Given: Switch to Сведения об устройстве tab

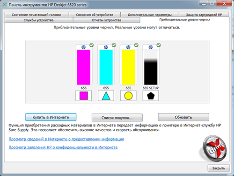Looking at the screenshot, I should pyautogui.click(x=95, y=14).
